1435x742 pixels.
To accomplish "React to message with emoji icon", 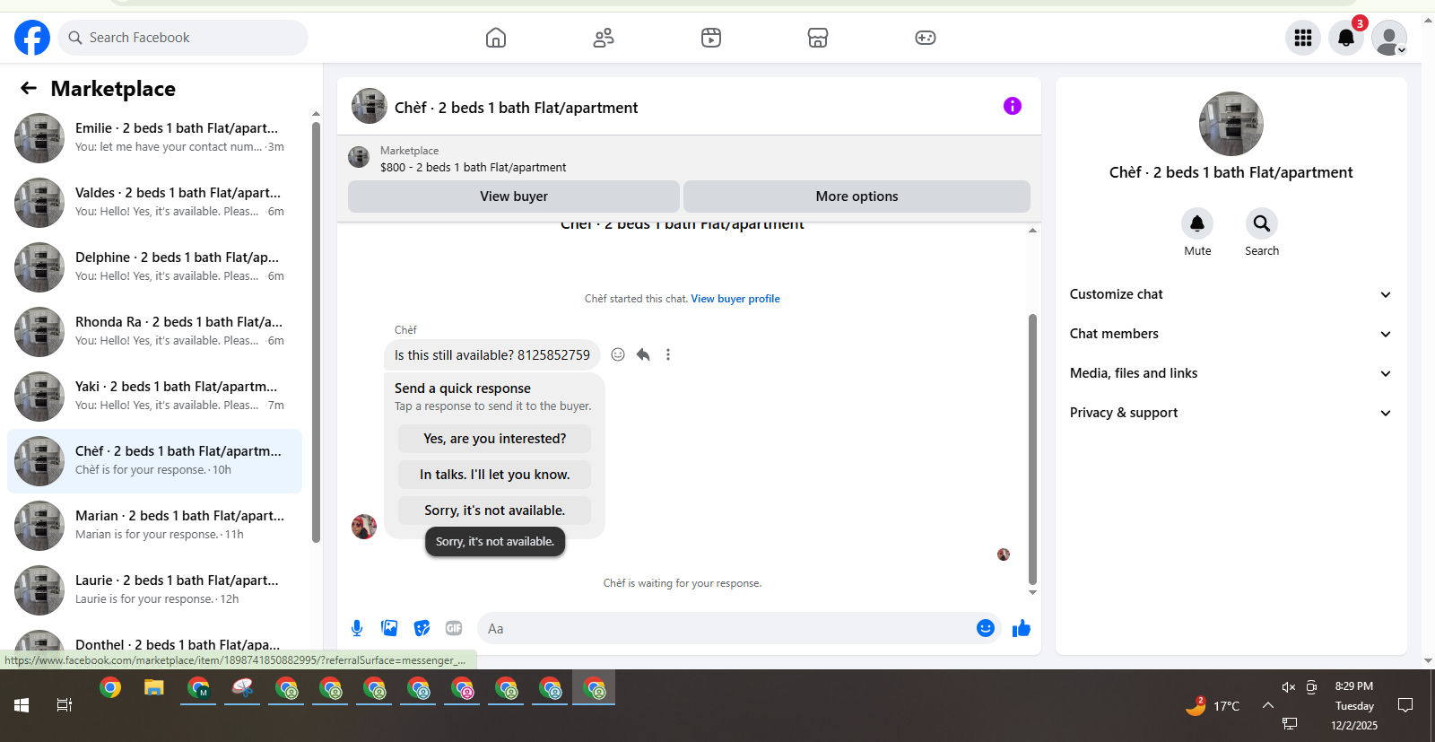I will click(x=618, y=354).
